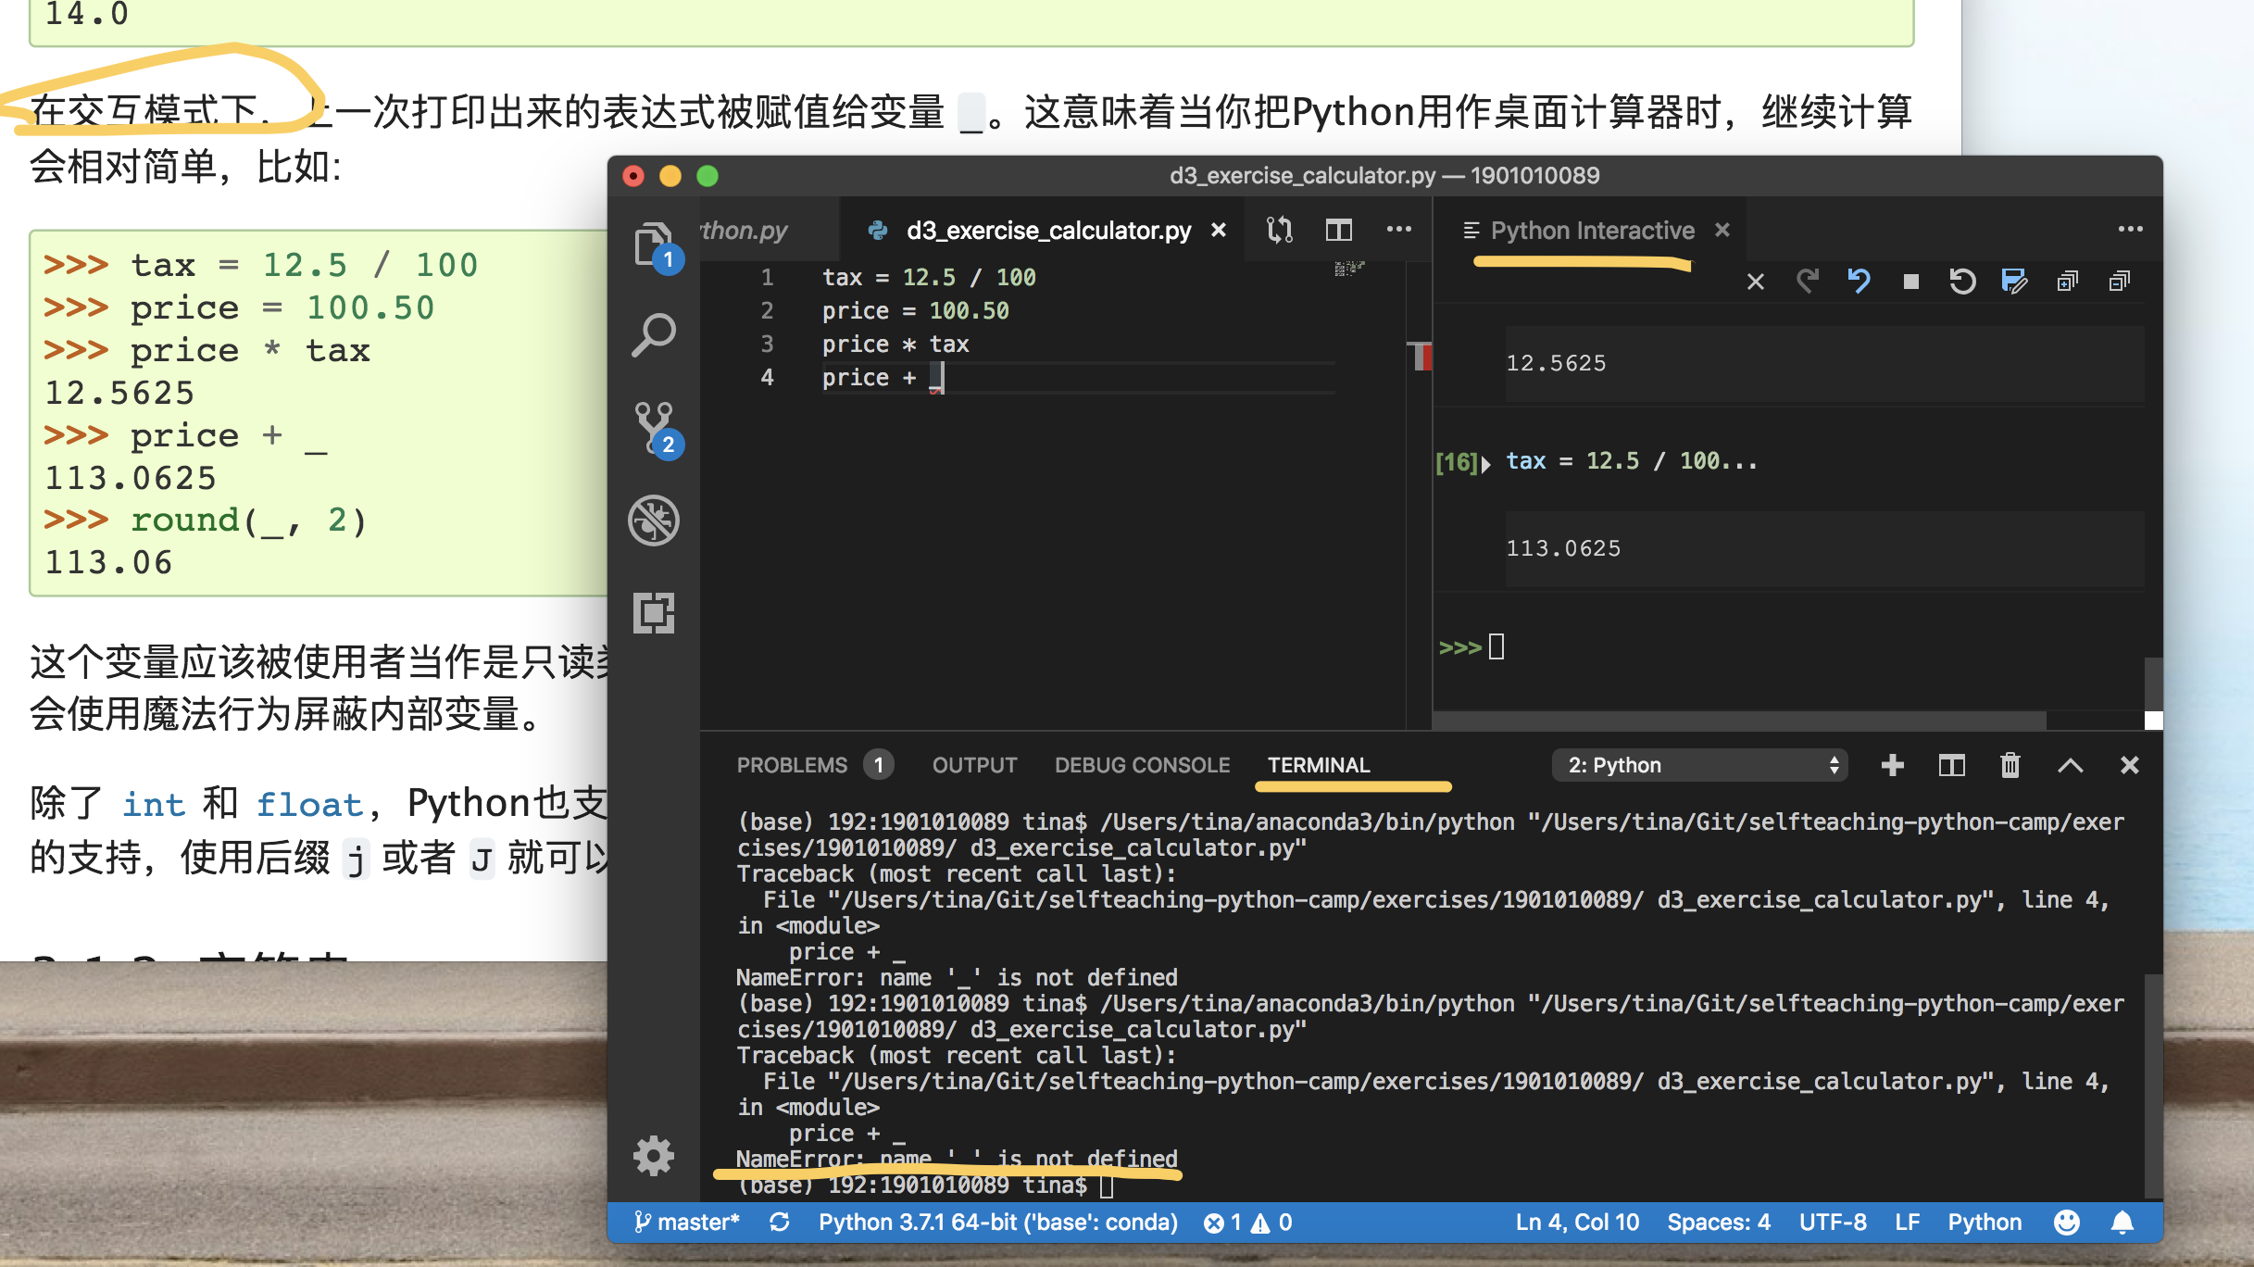The image size is (2254, 1267).
Task: Open editor More Actions menu
Action: [x=1399, y=230]
